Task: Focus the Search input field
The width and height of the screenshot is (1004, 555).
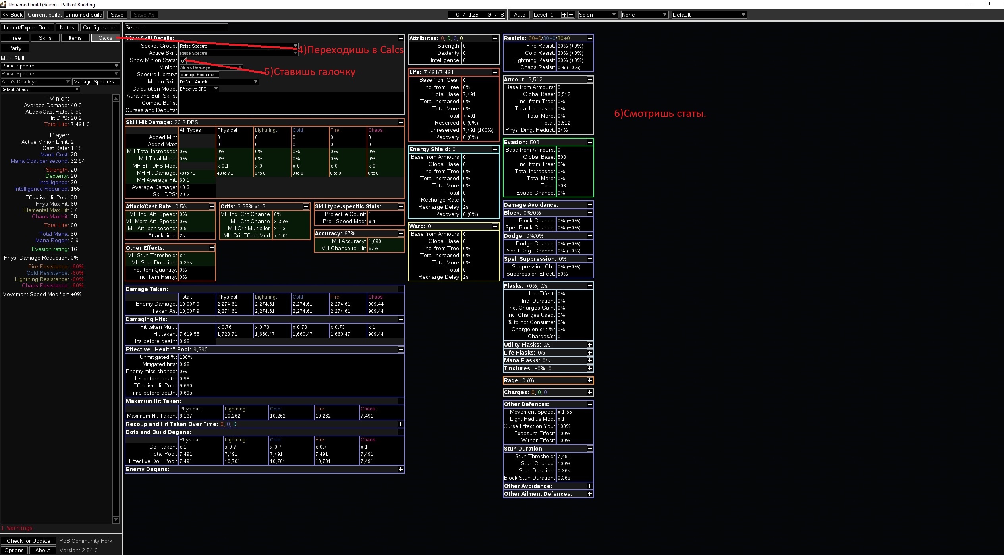Action: (176, 27)
